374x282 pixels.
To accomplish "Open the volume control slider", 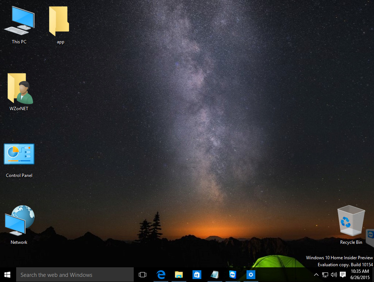I will coord(334,274).
